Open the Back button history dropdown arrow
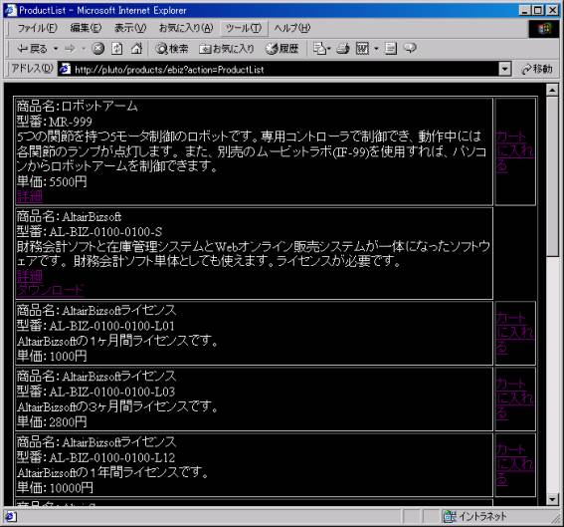Screen dimensions: 564x527 pos(56,48)
